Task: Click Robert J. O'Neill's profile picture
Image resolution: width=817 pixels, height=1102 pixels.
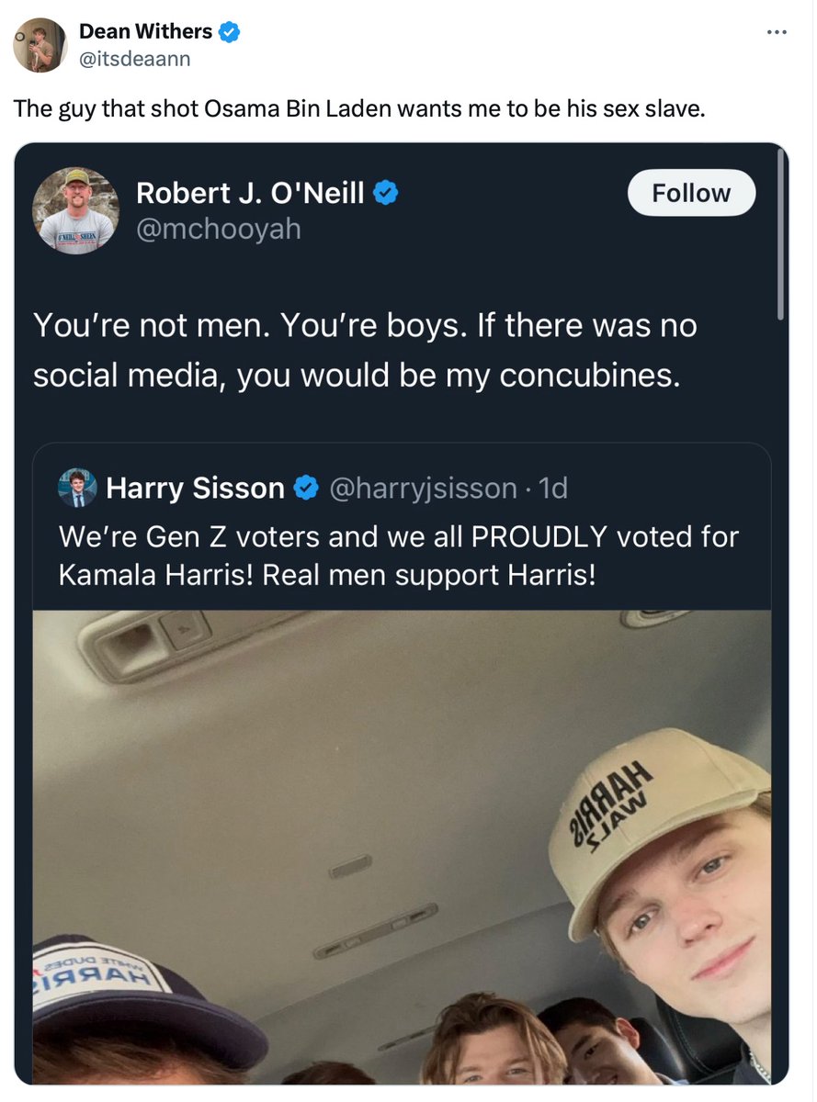Action: 75,210
